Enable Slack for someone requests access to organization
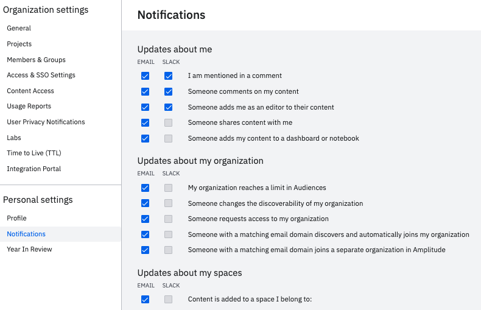The image size is (481, 310). 169,219
